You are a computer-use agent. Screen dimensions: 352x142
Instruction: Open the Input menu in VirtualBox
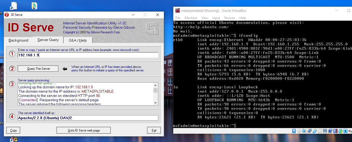click(x=216, y=18)
